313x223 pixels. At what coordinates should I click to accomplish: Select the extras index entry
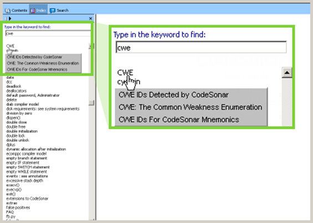tap(12, 203)
